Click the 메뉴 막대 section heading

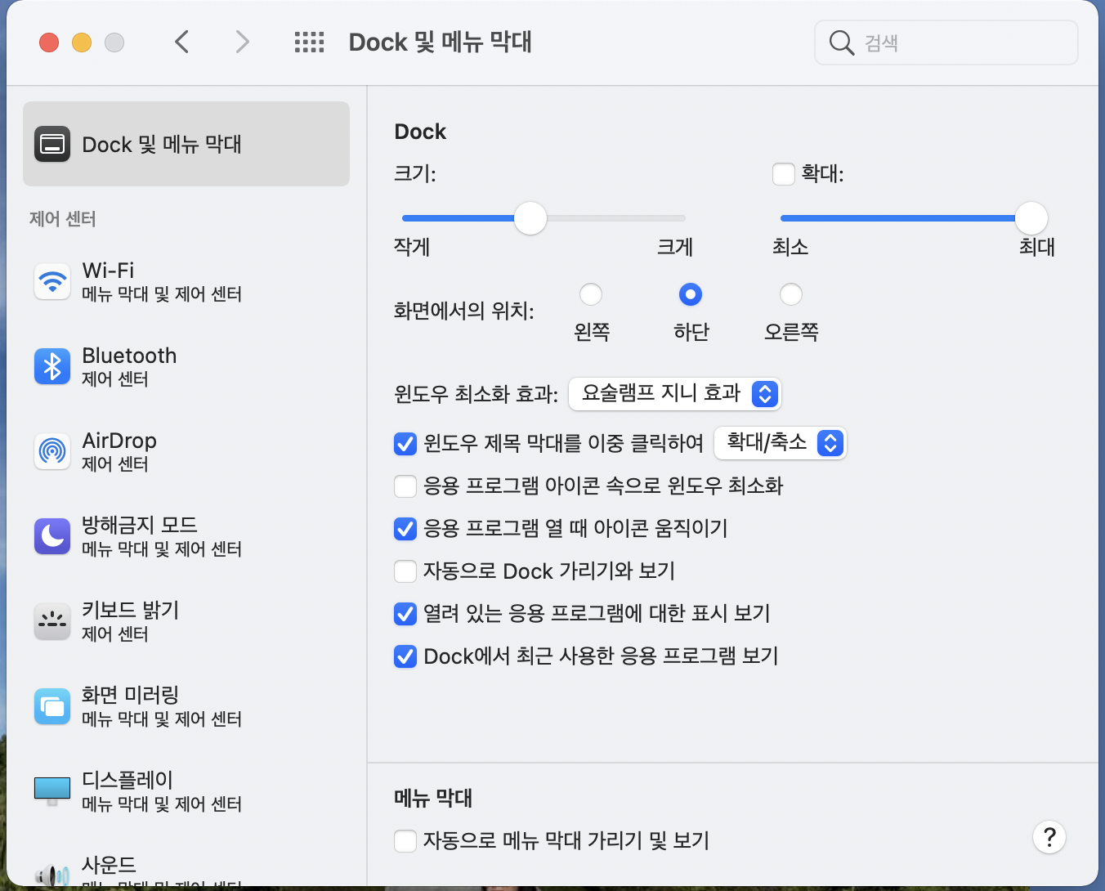click(x=433, y=798)
